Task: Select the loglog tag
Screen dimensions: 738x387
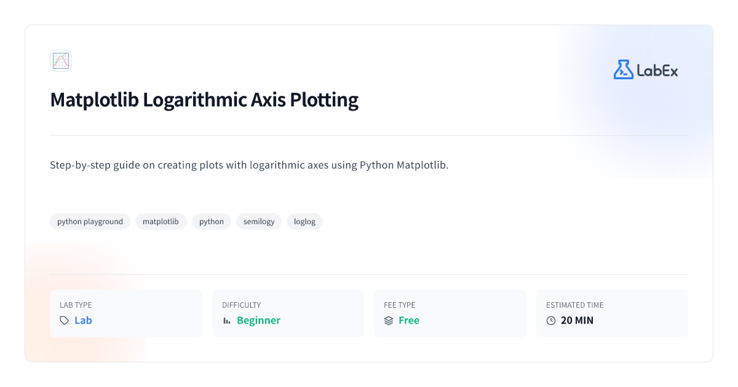Action: point(304,222)
